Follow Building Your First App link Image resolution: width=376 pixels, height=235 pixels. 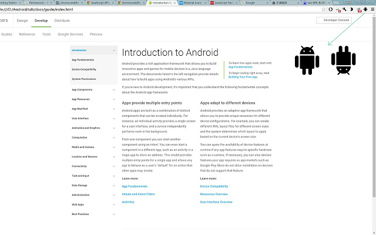[x=243, y=77]
